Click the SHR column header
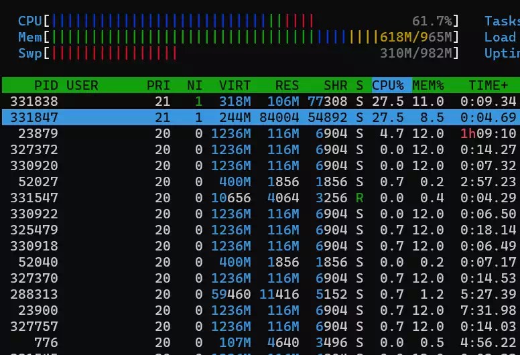This screenshot has height=355, width=520. click(x=336, y=86)
